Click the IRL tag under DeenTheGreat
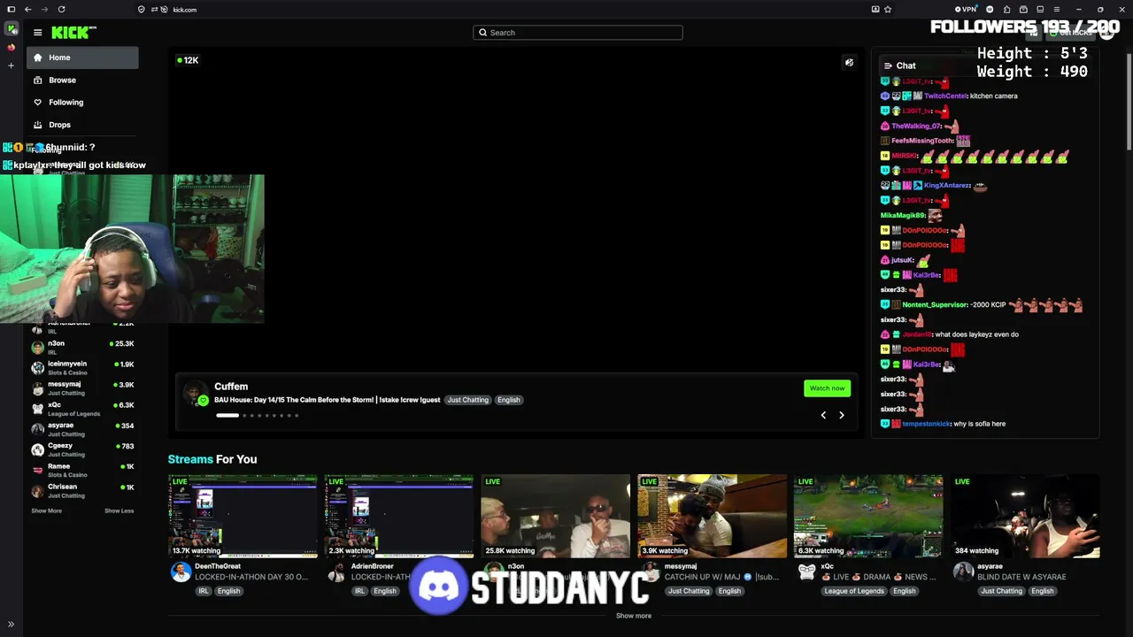Screen dimensions: 1133x637 pyautogui.click(x=204, y=591)
